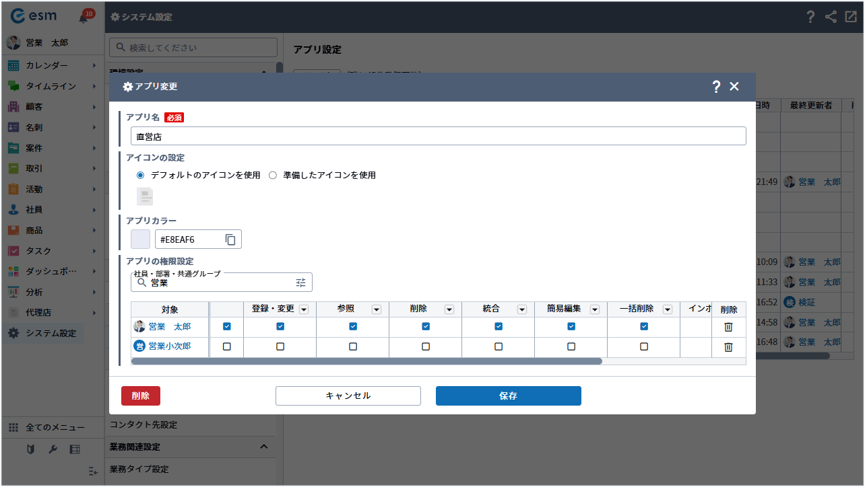Select 準備したアイコンを使用 radio button

(273, 175)
